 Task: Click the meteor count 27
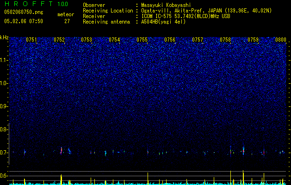[67, 21]
